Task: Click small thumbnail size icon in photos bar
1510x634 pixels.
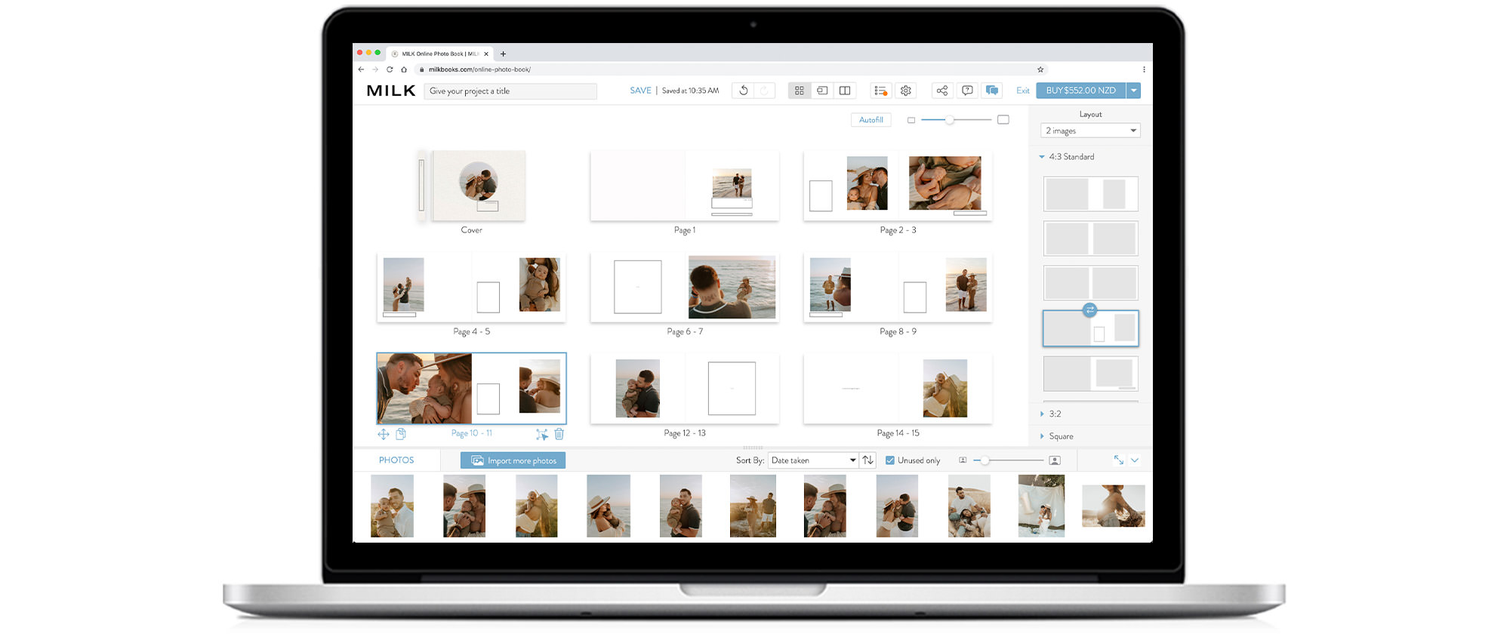Action: tap(963, 460)
